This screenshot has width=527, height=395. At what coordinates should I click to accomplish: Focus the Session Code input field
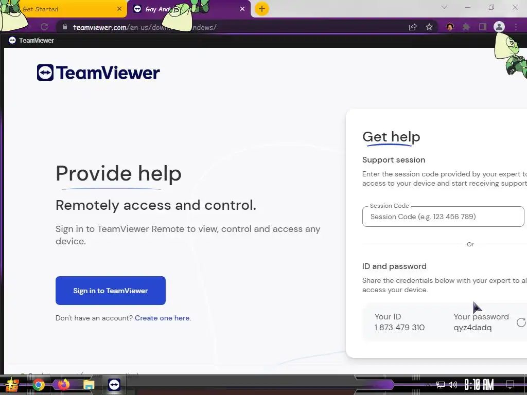[443, 217]
